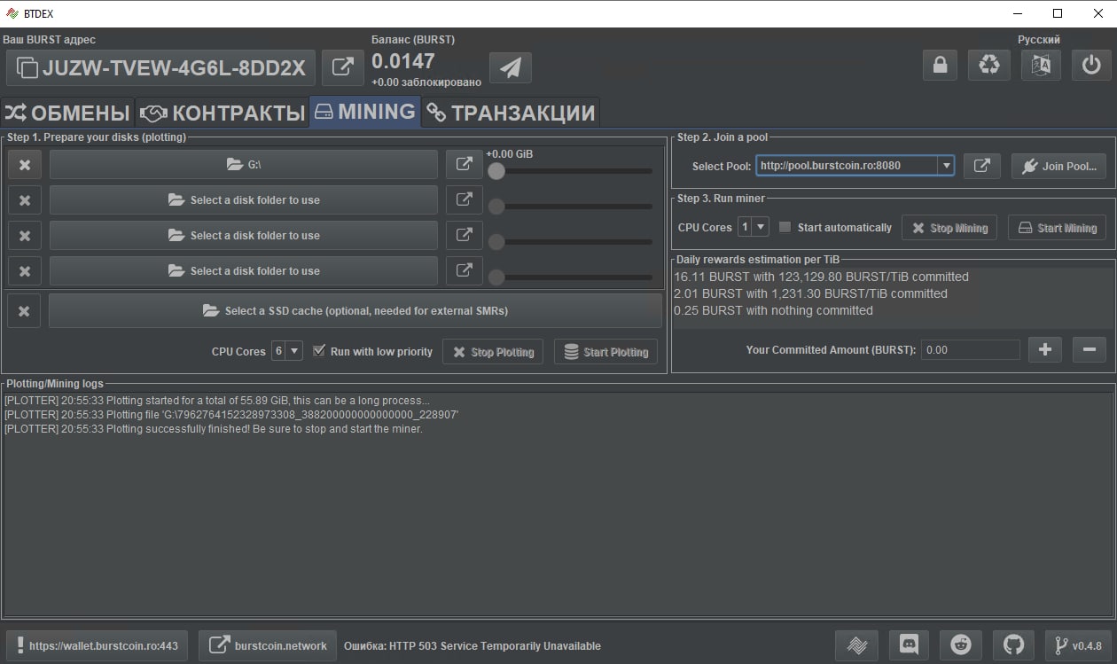Clear the SSD cache selection X

24,311
